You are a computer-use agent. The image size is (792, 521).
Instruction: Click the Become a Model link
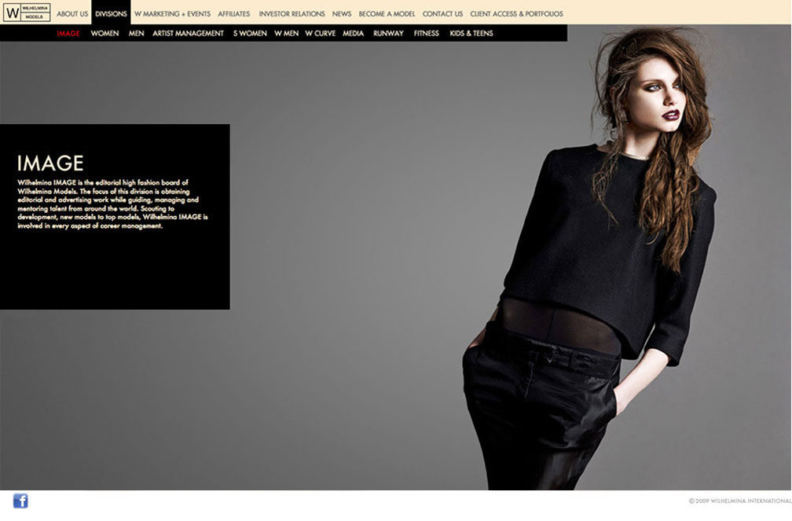pos(387,13)
